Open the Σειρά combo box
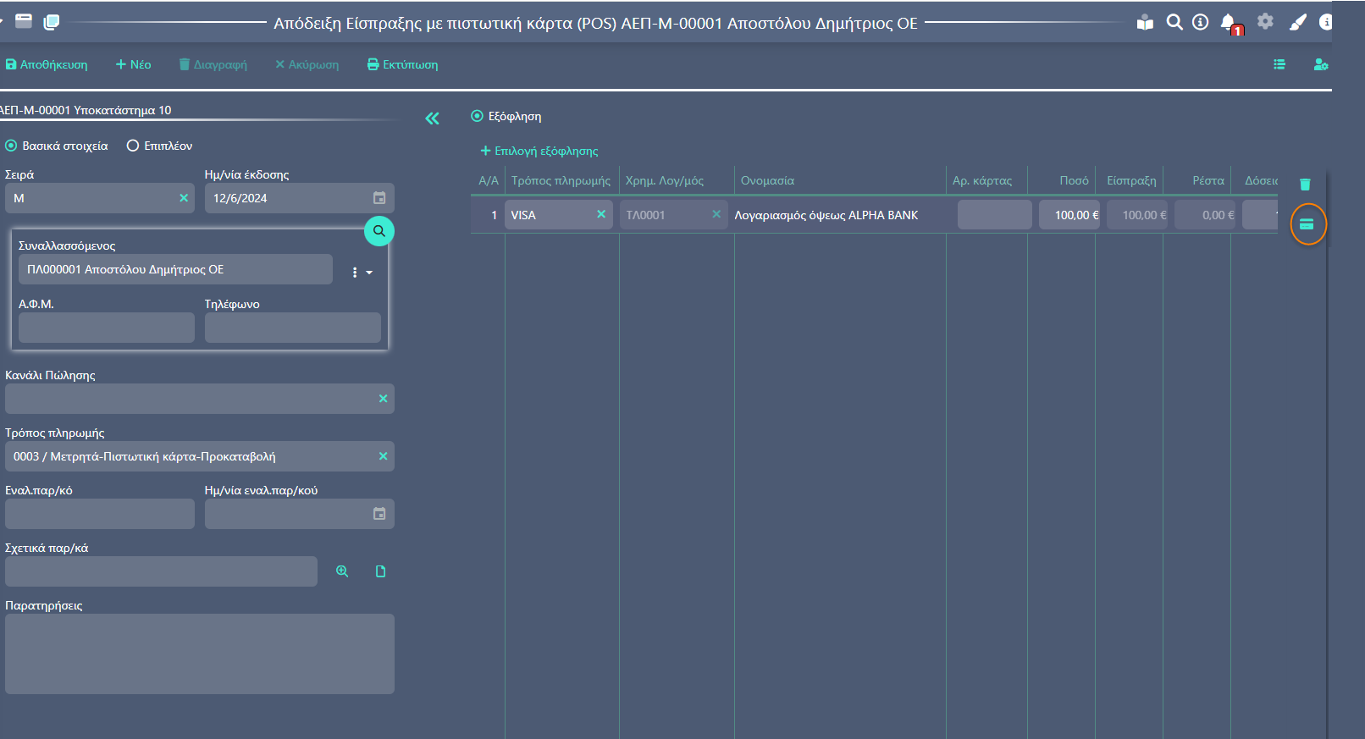The height and width of the screenshot is (739, 1365). tap(100, 198)
